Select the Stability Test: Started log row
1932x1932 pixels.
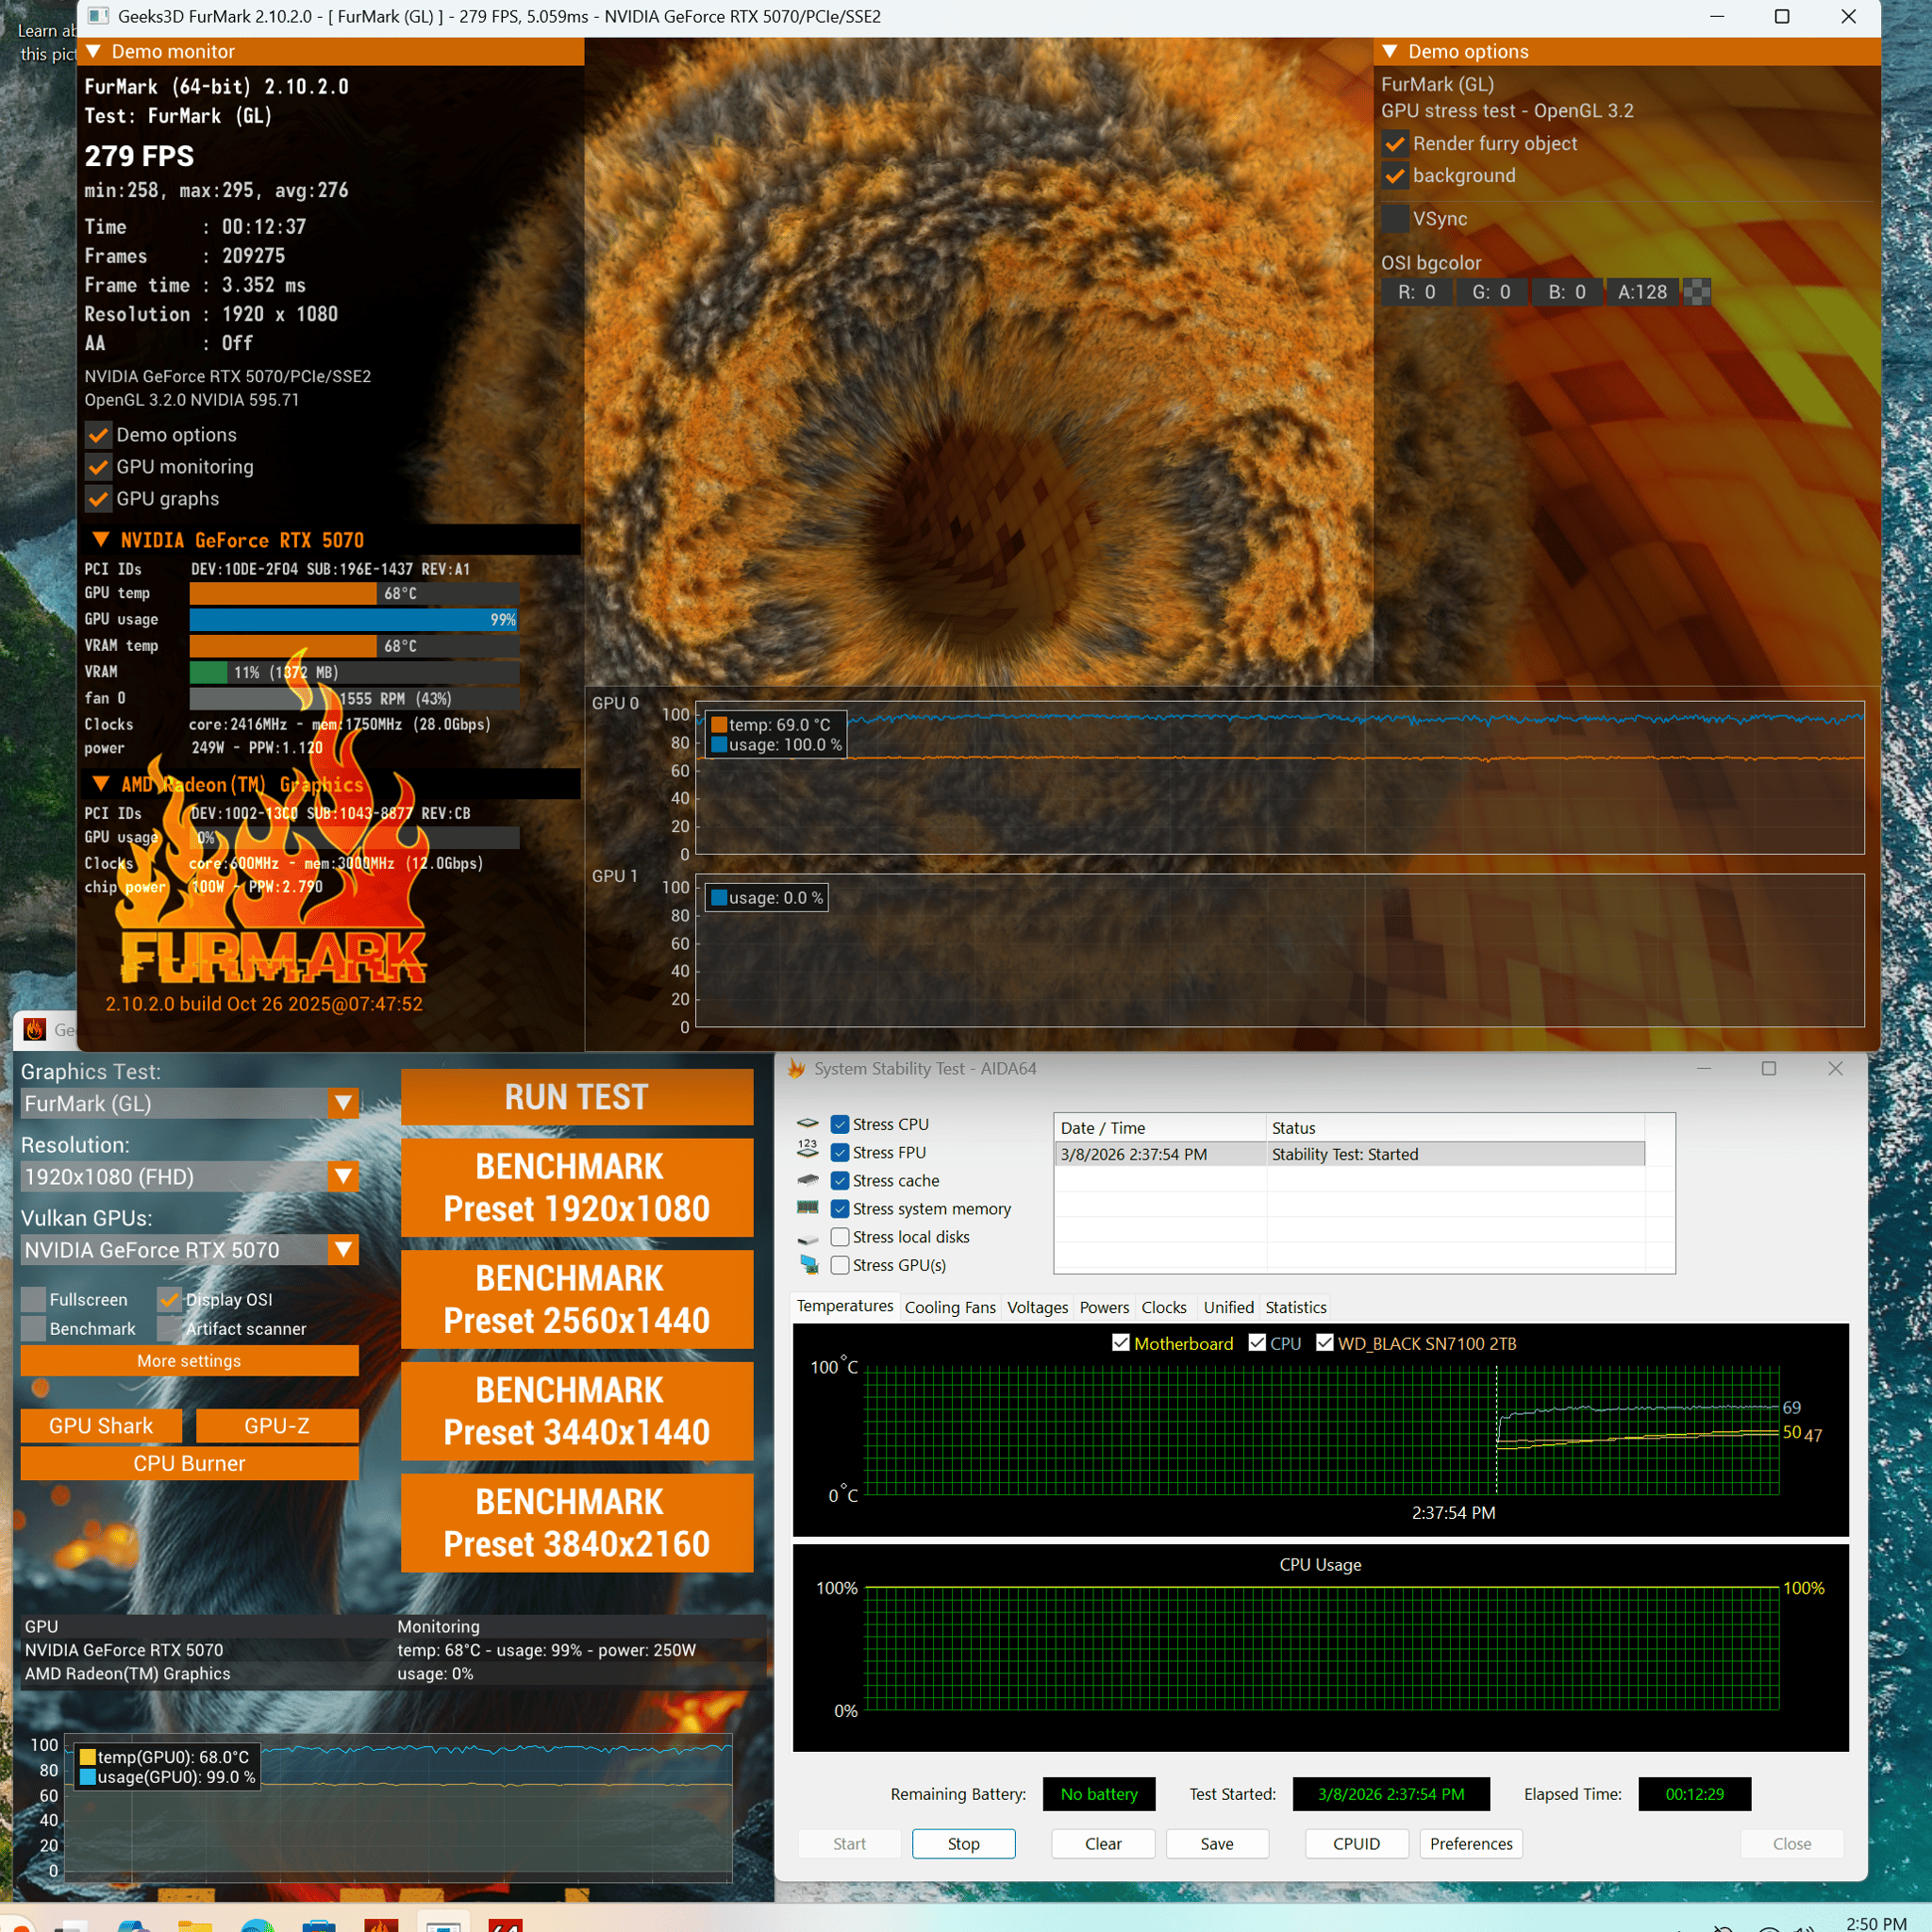[x=1349, y=1154]
